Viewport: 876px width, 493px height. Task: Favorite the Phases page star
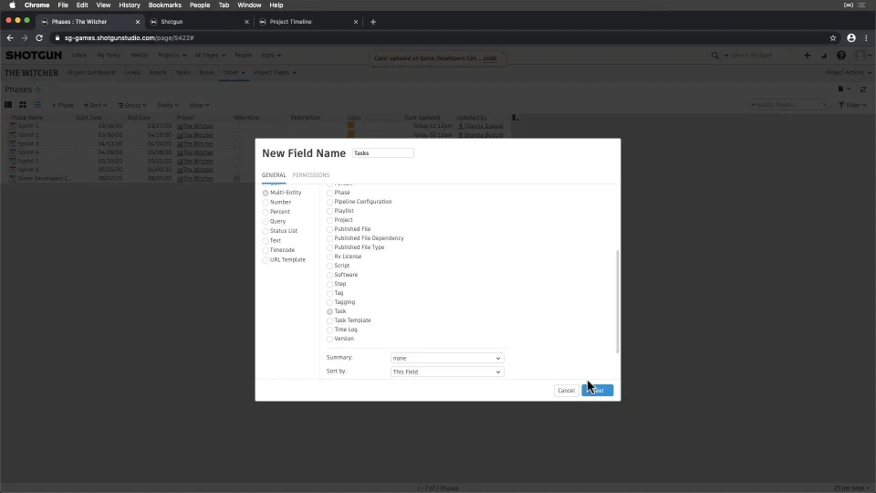click(x=38, y=89)
